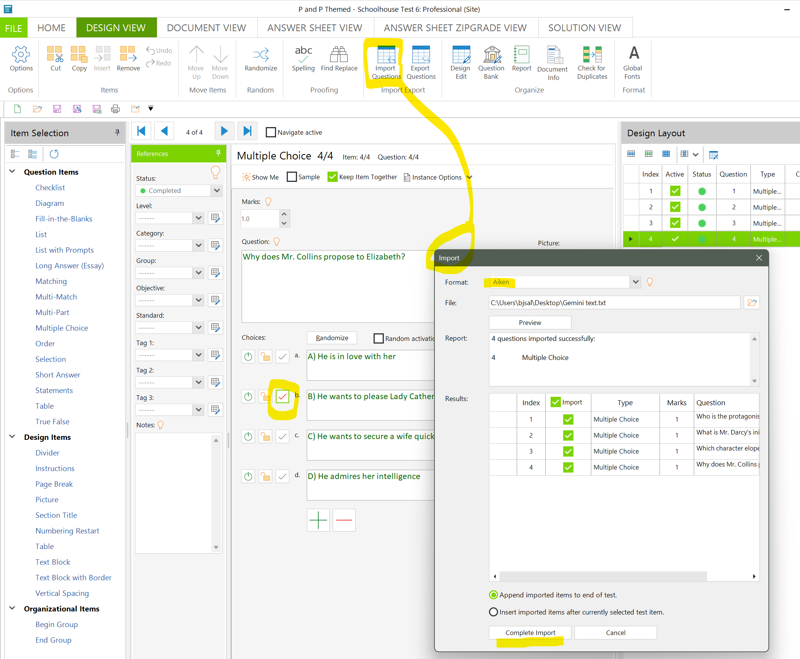The image size is (800, 659).
Task: Browse for the import file with folder icon
Action: [x=752, y=303]
